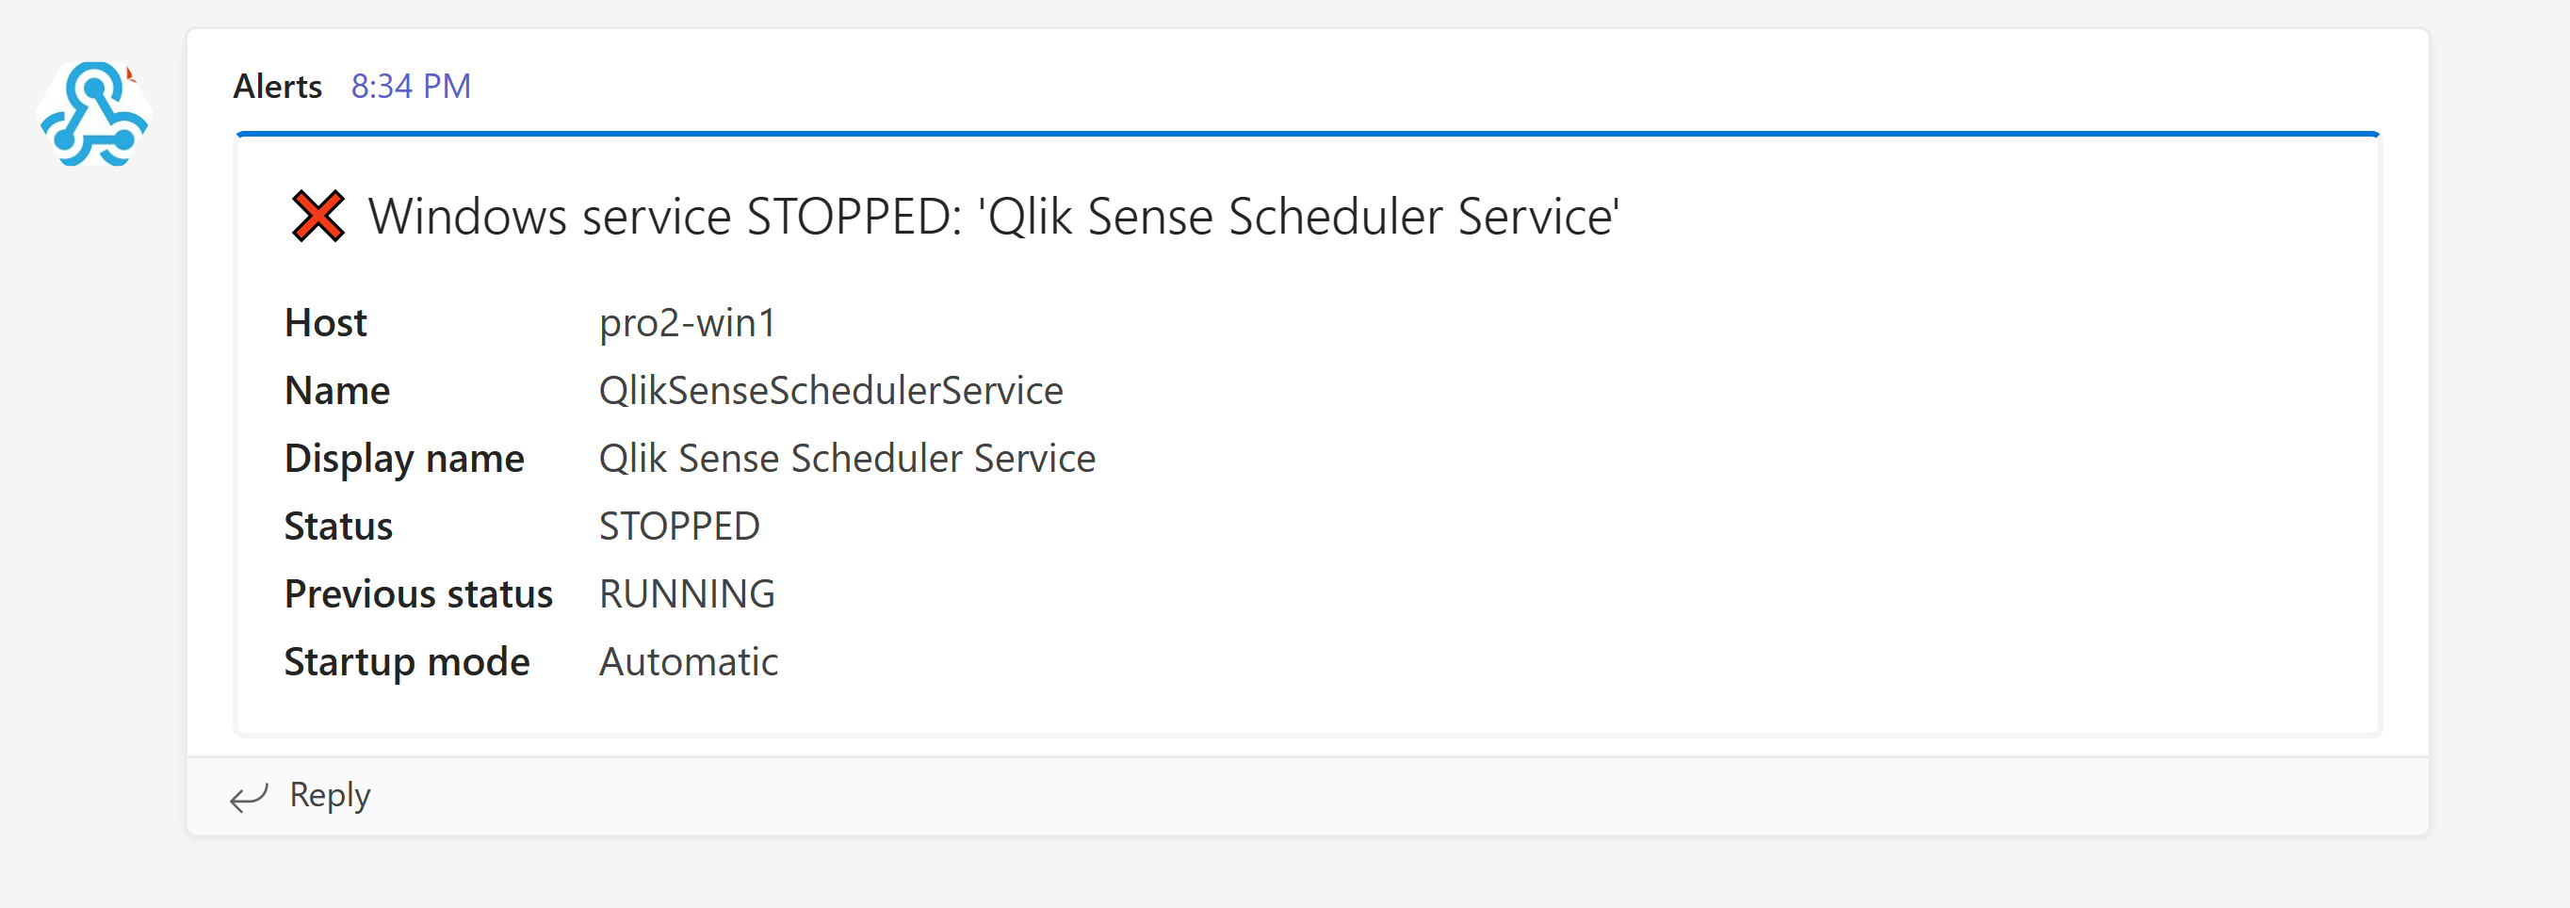The image size is (2570, 908).
Task: Click the blue accent bar of the card
Action: click(x=1307, y=133)
